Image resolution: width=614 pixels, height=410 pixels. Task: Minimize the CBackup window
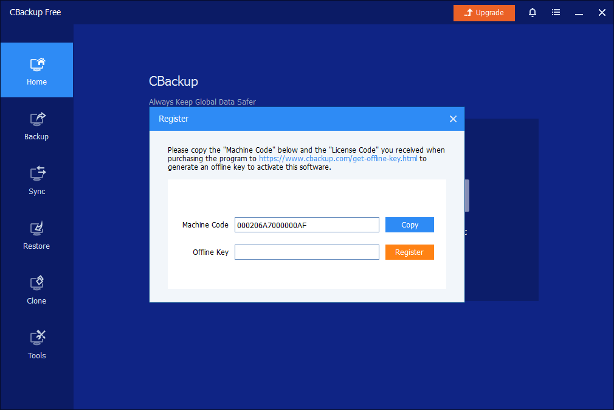[x=579, y=12]
